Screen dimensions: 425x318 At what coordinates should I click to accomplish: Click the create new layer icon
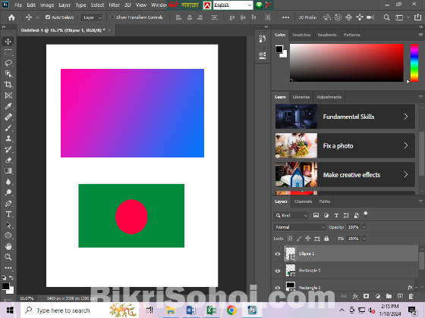tap(400, 296)
